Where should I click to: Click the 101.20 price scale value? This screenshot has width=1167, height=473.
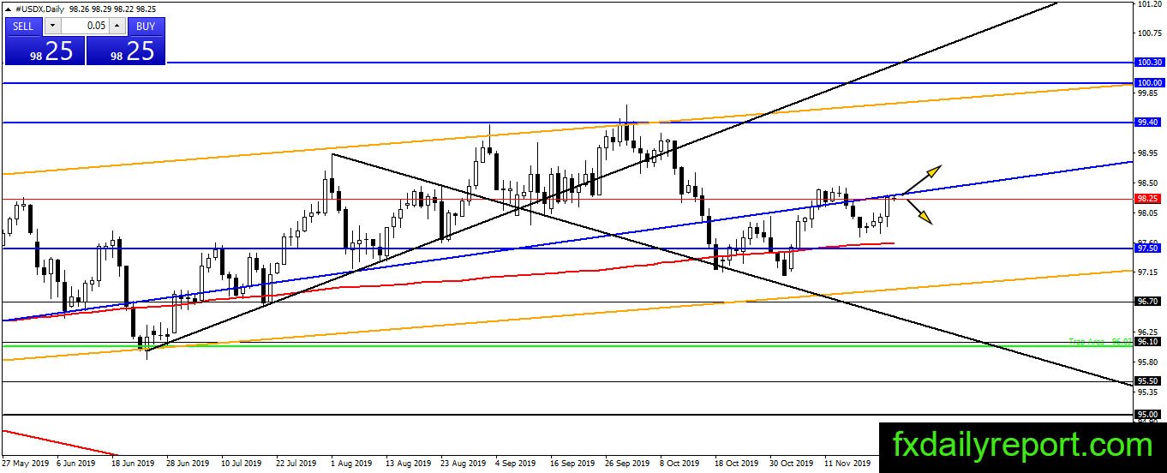1148,4
